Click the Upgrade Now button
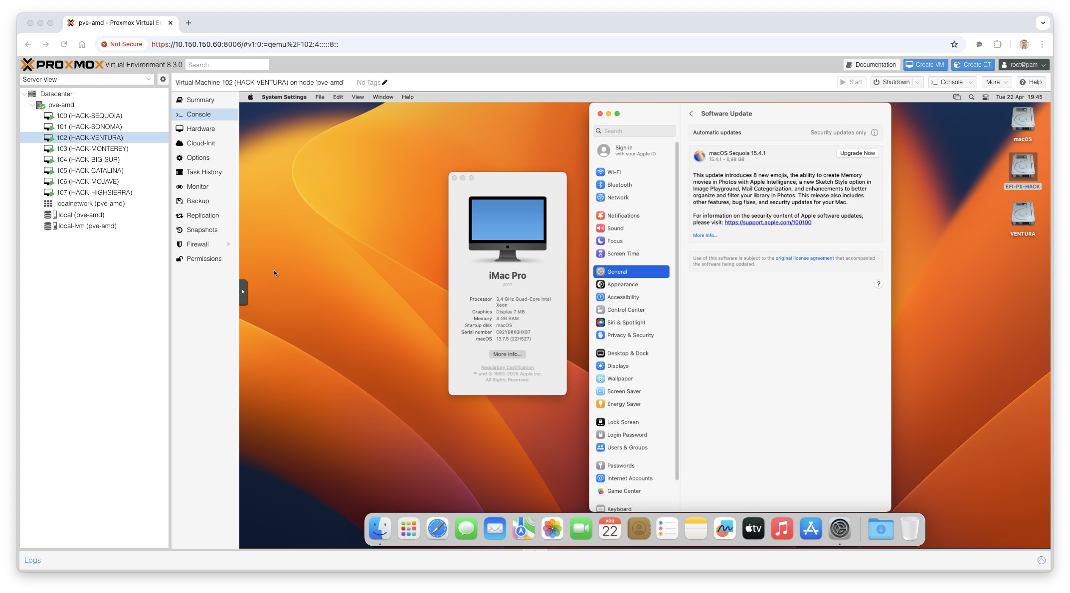Screen dimensions: 1070x593 [x=857, y=153]
